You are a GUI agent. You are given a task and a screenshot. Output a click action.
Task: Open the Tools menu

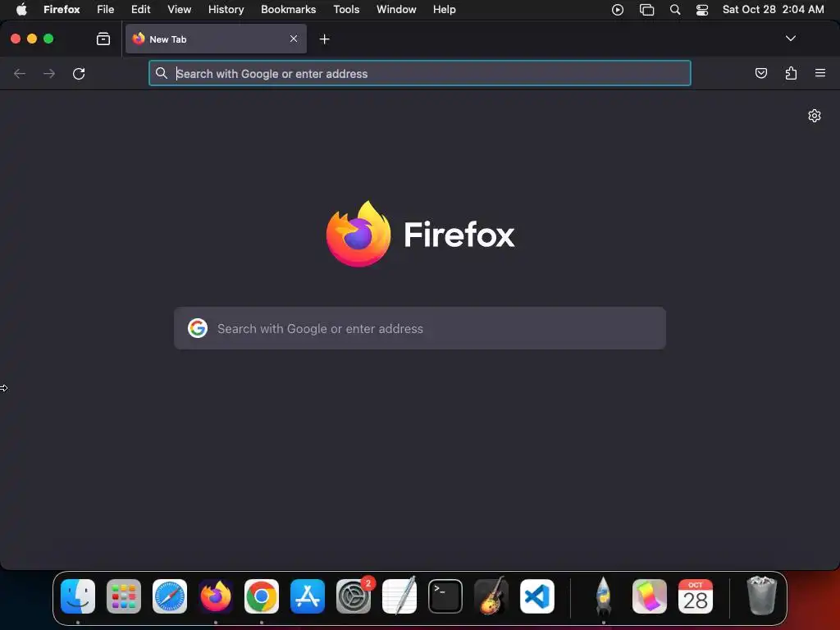(x=346, y=9)
